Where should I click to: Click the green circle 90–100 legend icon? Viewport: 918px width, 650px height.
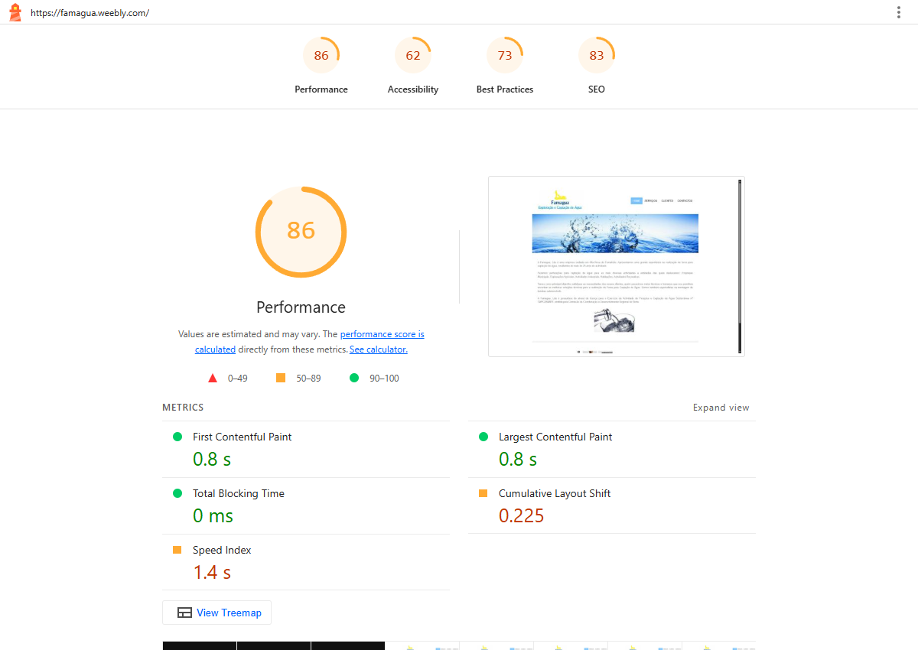(x=354, y=378)
